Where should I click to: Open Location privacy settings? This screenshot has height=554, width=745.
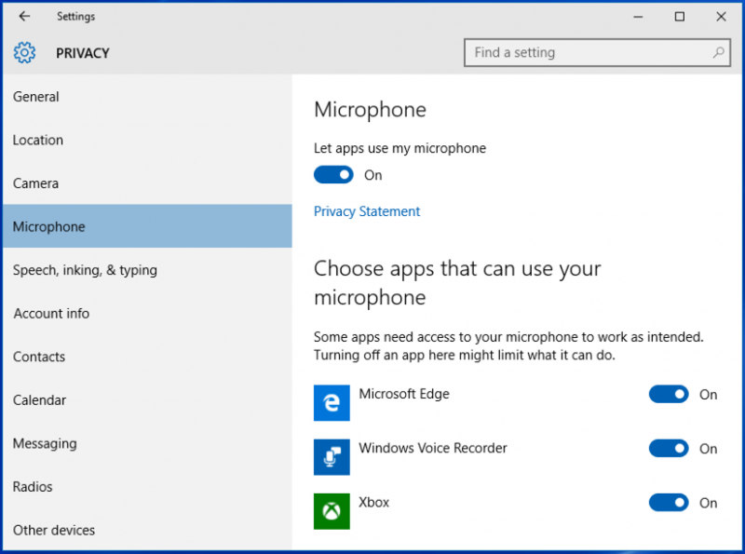[37, 140]
